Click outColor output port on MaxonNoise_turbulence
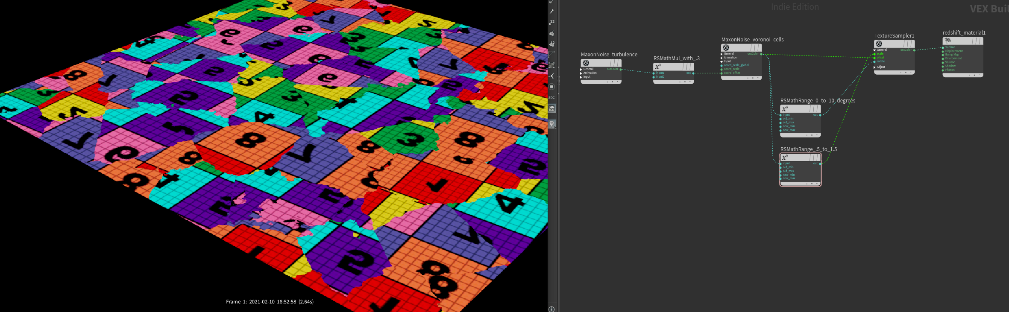Image resolution: width=1009 pixels, height=312 pixels. tap(620, 69)
